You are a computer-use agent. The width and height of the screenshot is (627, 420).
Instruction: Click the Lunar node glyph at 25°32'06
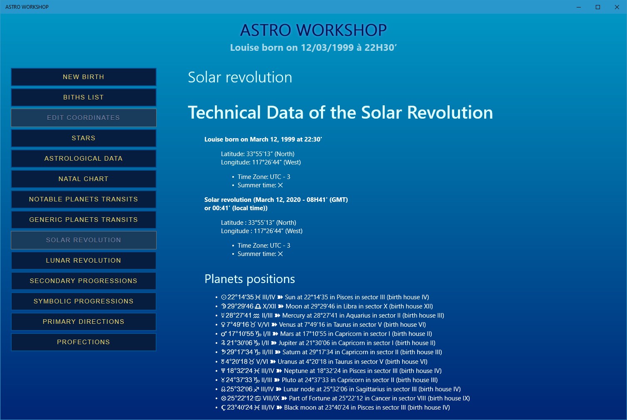pos(223,389)
